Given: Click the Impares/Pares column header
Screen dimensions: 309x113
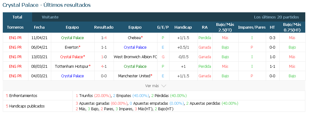Looking at the screenshot, I should 252,27.
